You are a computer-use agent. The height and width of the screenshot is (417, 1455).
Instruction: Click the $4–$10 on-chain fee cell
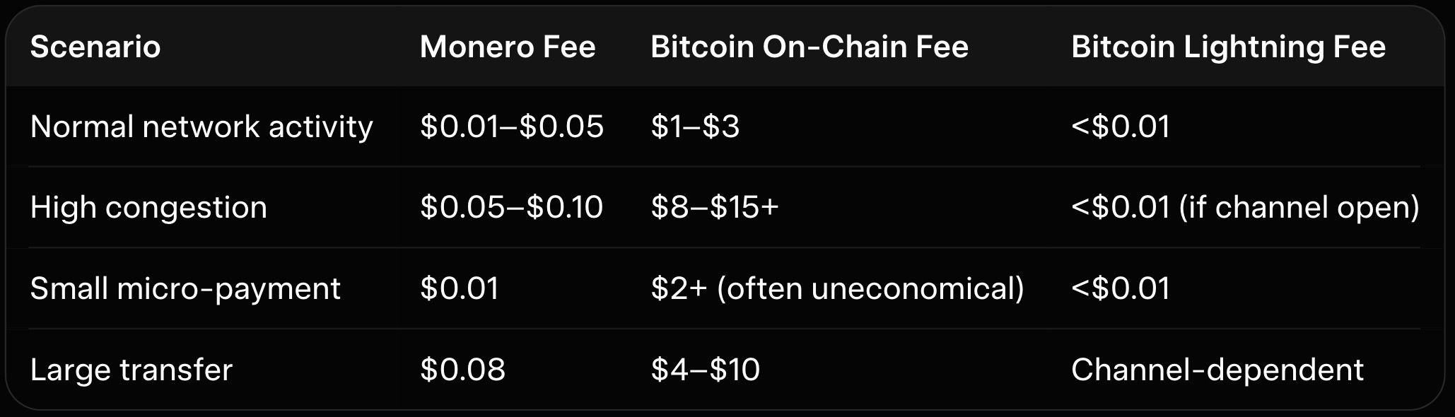pos(705,370)
